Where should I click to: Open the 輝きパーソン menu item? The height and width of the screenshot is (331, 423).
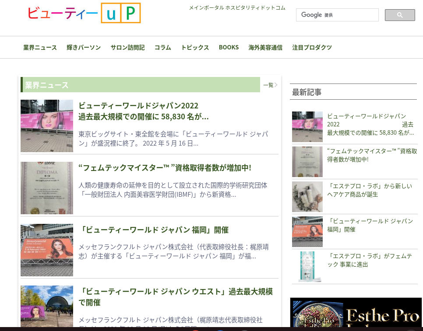[x=84, y=47]
